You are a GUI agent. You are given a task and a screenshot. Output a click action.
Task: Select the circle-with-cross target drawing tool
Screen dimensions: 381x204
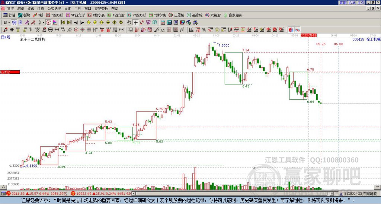pyautogui.click(x=76, y=30)
